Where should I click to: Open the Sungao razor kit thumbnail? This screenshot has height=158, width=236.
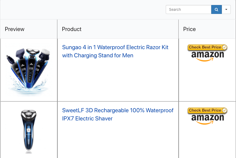tap(28, 70)
